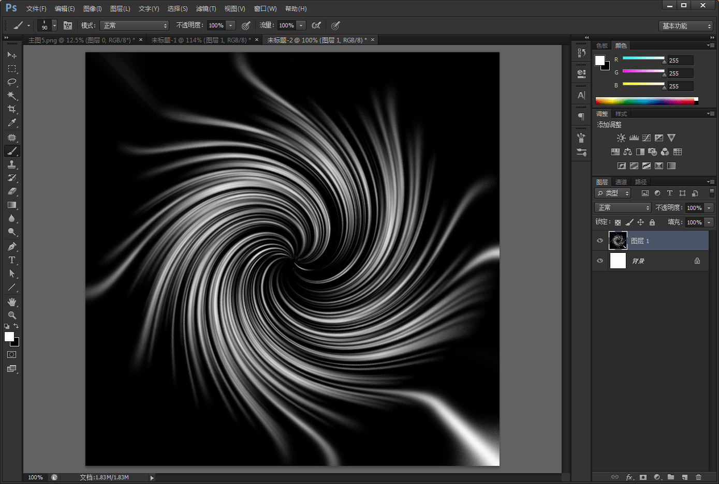
Task: Expand opacity 不透明度 slider arrow in options bar
Action: click(231, 25)
